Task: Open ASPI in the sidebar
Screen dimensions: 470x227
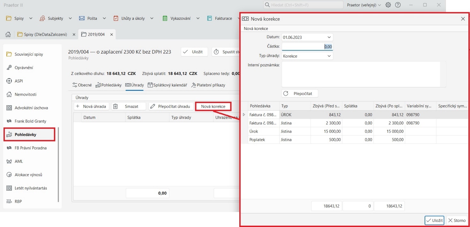Action: click(x=19, y=81)
